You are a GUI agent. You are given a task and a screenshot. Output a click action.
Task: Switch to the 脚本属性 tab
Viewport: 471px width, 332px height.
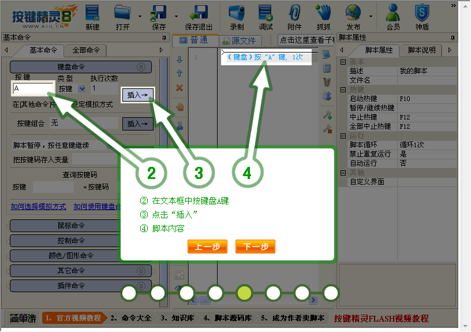tap(379, 50)
